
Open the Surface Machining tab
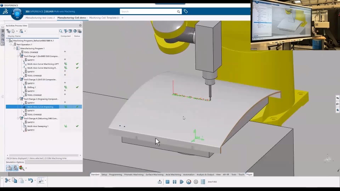(154, 174)
